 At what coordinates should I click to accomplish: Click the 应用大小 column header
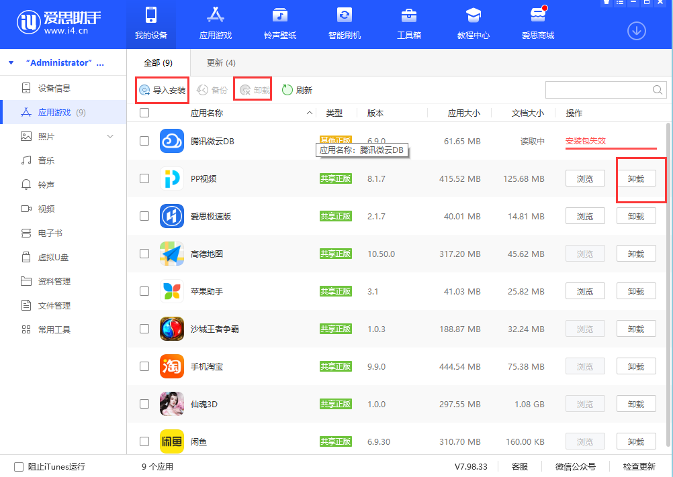click(x=463, y=113)
